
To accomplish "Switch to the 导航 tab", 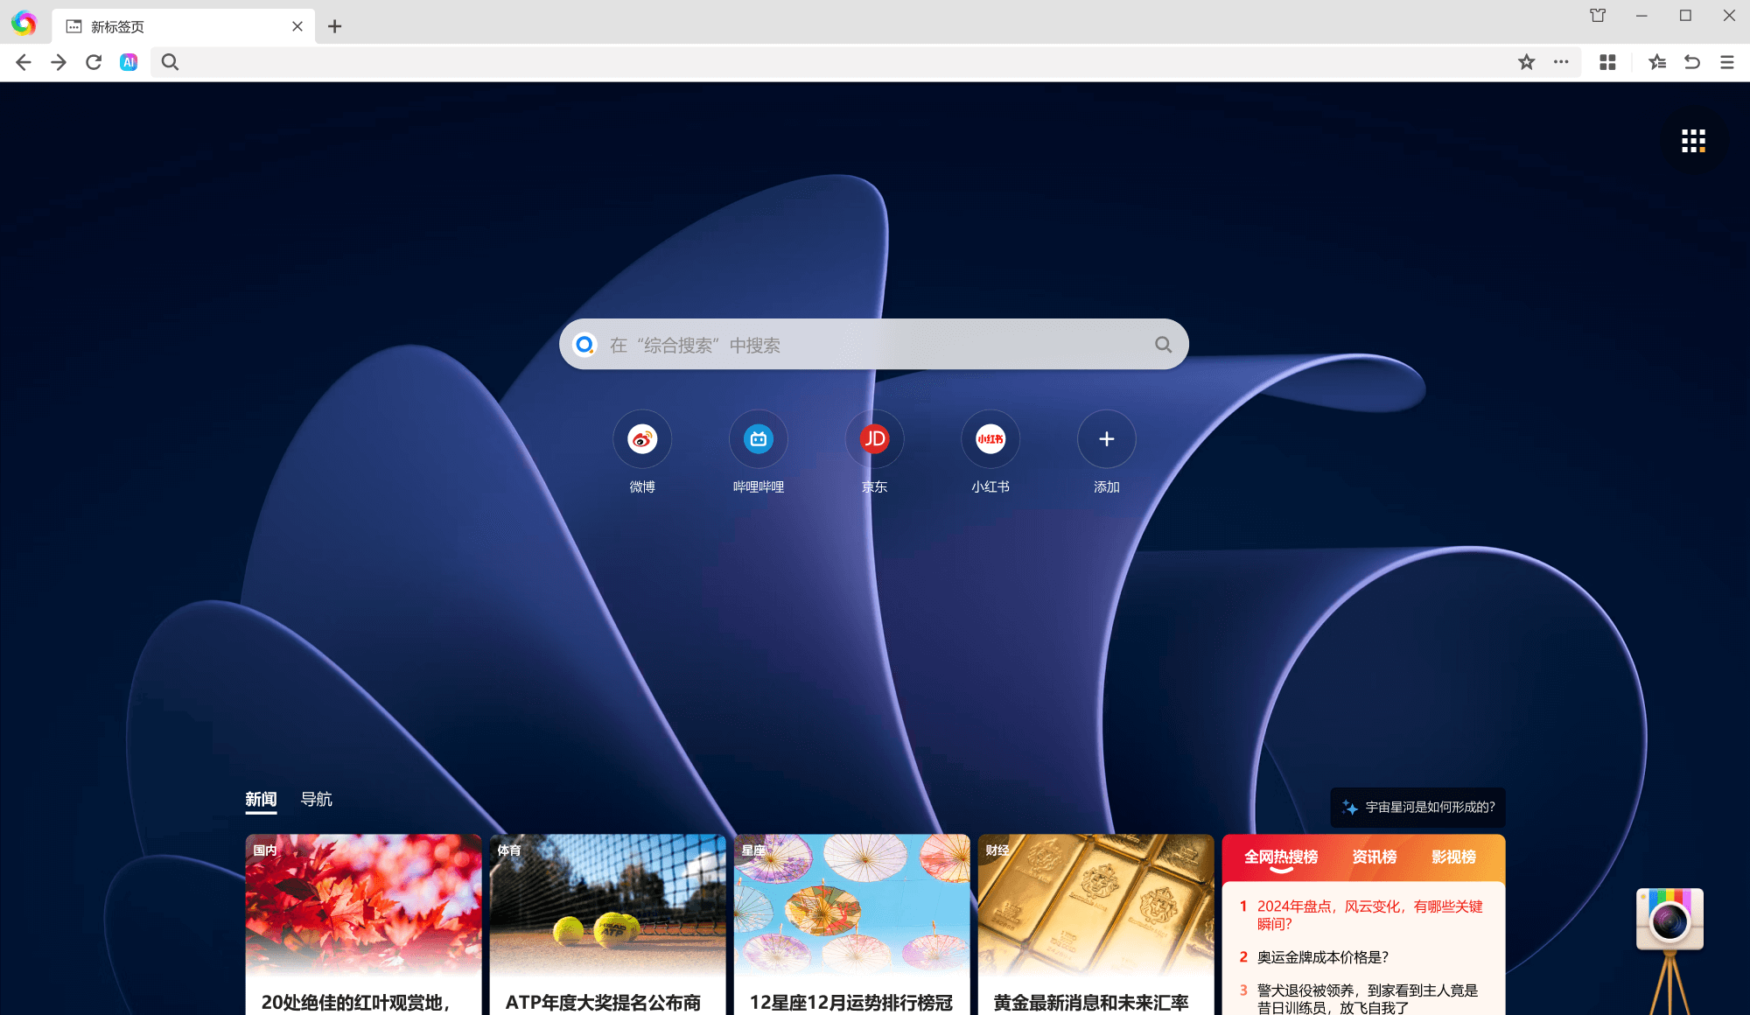I will (316, 798).
